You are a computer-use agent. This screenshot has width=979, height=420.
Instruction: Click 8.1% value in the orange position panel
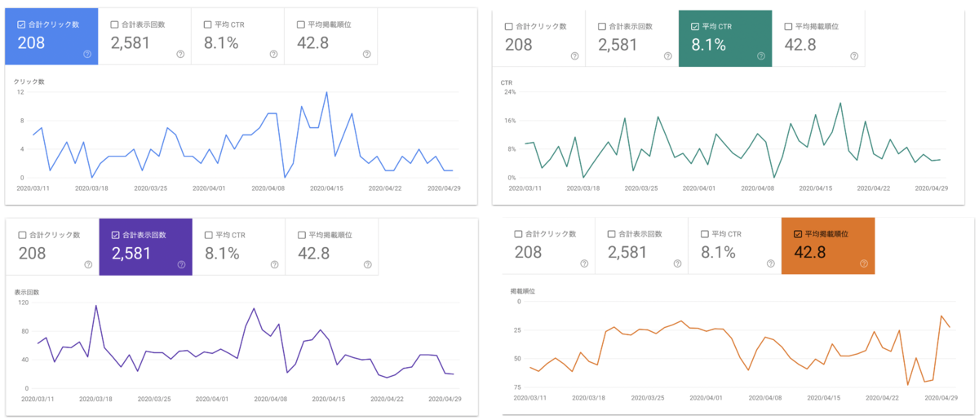(718, 252)
